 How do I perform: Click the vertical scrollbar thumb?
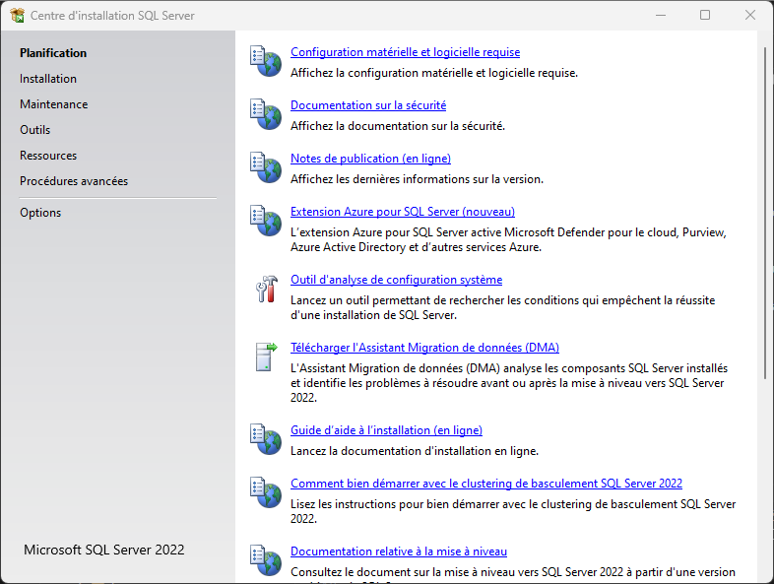click(x=765, y=214)
